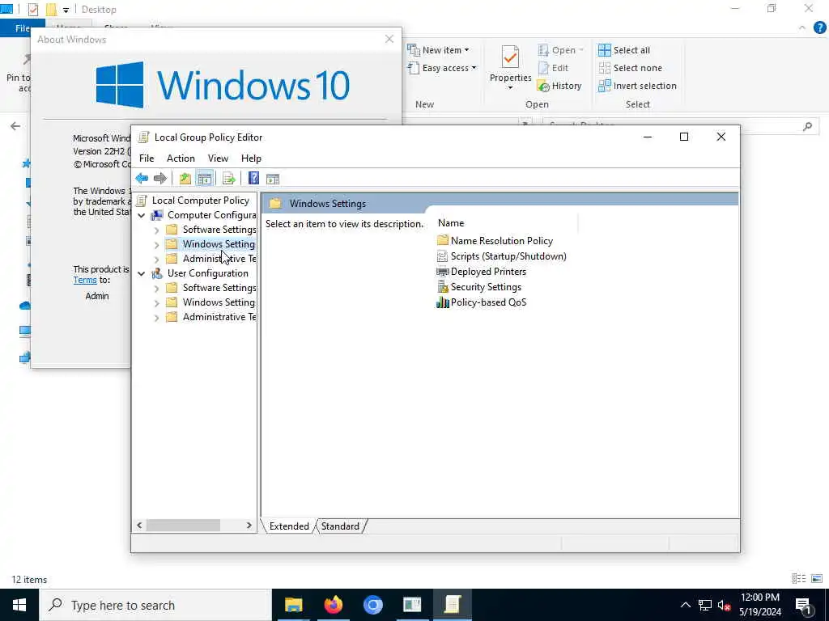
Task: Click Invert selection in Explorer ribbon
Action: point(638,86)
